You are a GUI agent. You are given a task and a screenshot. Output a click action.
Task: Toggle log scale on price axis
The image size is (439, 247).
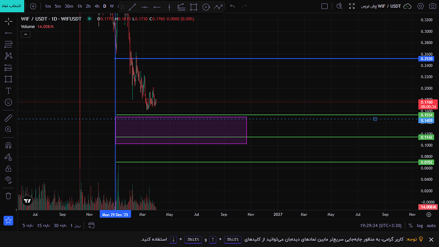[420, 226]
